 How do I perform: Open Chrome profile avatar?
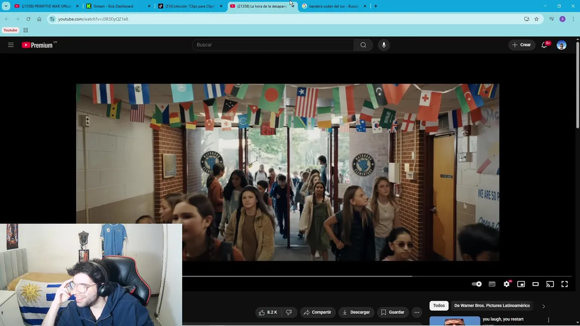pyautogui.click(x=562, y=19)
